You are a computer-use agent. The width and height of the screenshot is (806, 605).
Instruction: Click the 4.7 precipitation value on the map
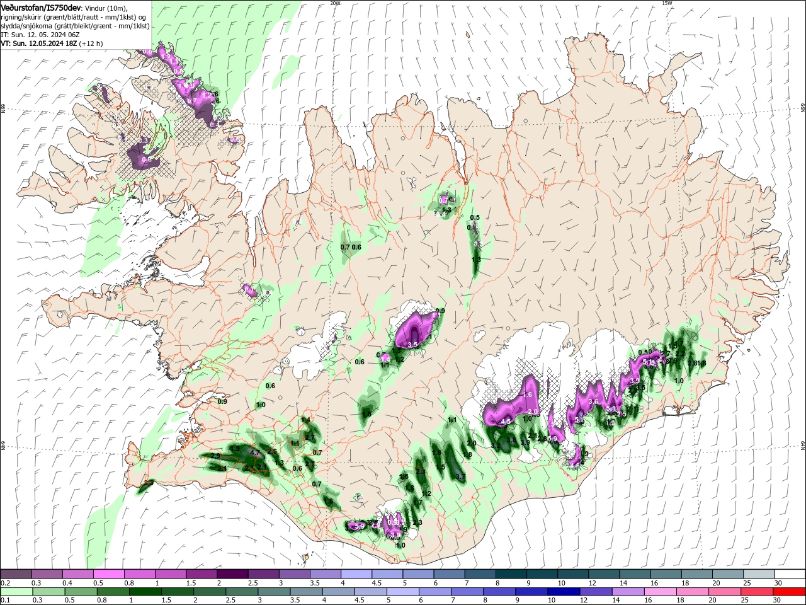(255, 452)
